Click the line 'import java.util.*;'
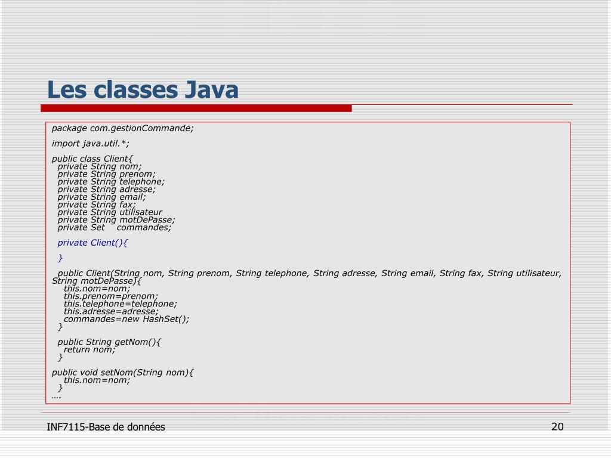The width and height of the screenshot is (611, 458). 91,143
